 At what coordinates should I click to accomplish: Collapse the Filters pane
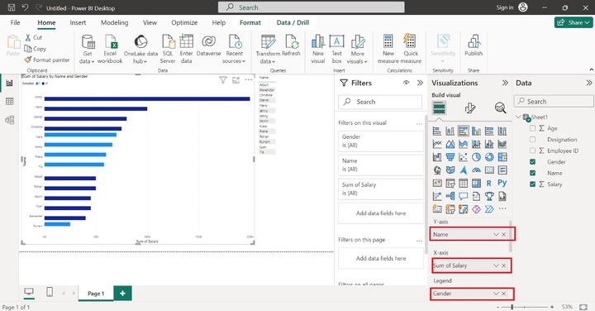click(420, 83)
